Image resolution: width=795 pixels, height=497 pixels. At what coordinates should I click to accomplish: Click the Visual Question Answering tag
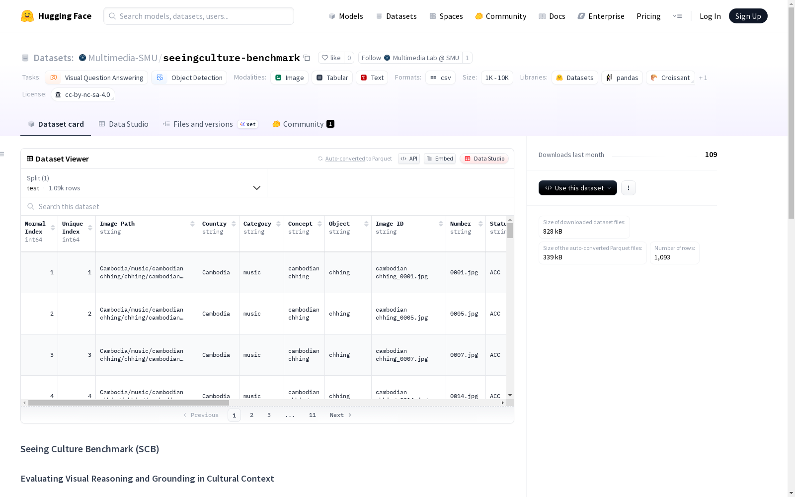click(x=96, y=78)
